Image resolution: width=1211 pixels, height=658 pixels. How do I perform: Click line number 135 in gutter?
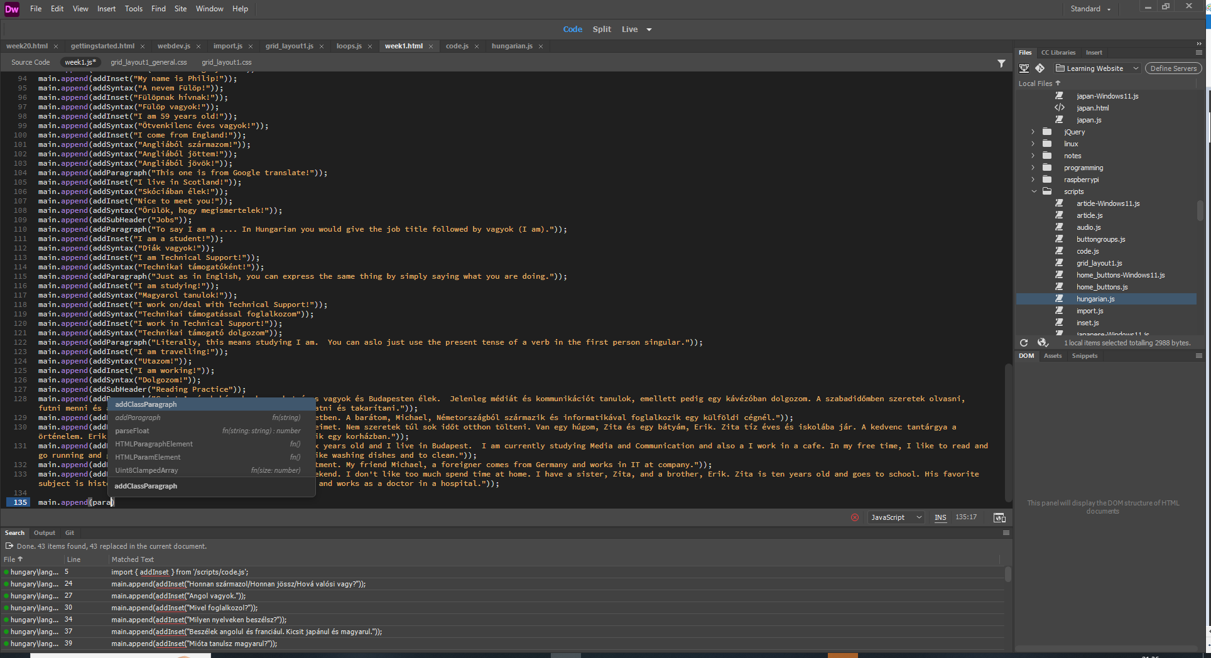point(20,502)
